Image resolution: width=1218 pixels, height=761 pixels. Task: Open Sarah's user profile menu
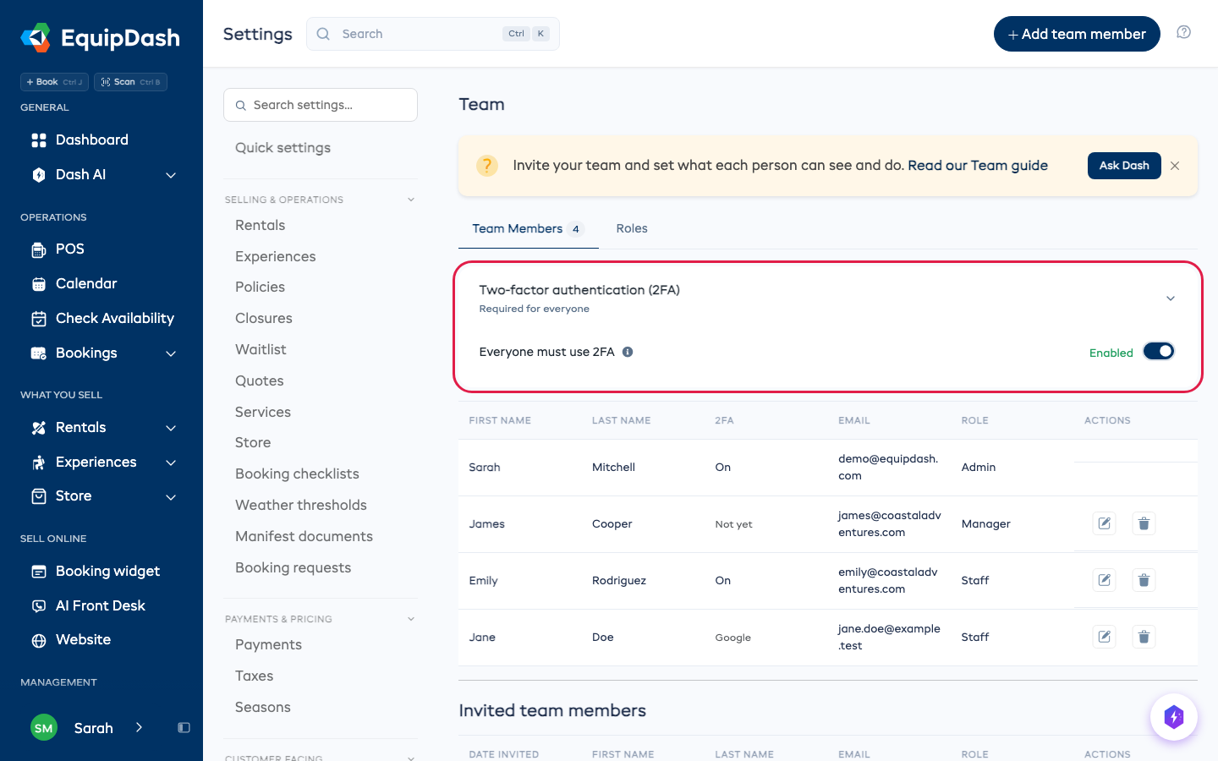coord(88,728)
